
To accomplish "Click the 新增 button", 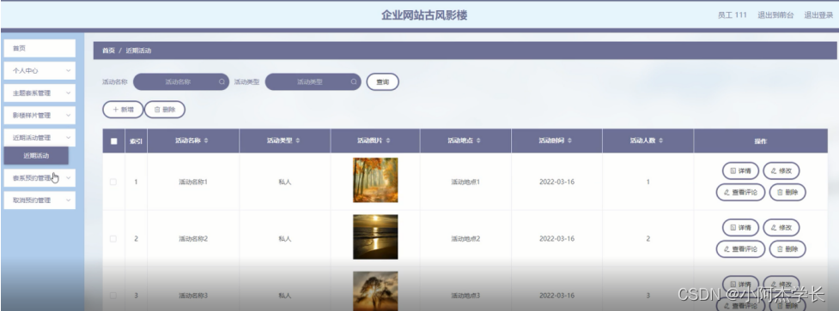I will coord(123,110).
